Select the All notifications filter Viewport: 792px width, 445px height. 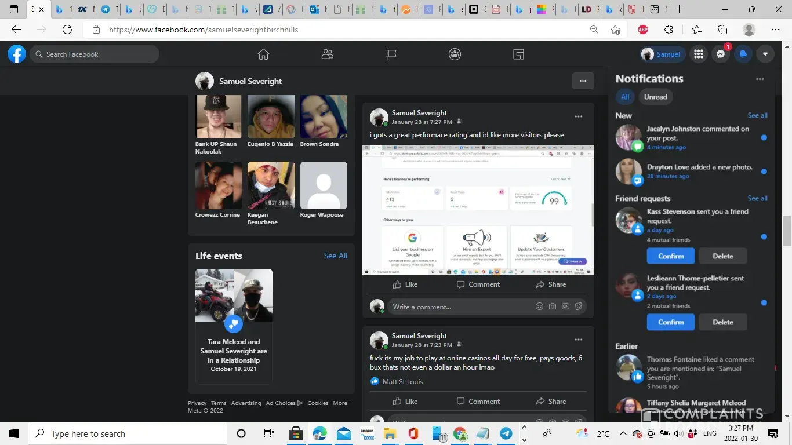point(625,97)
